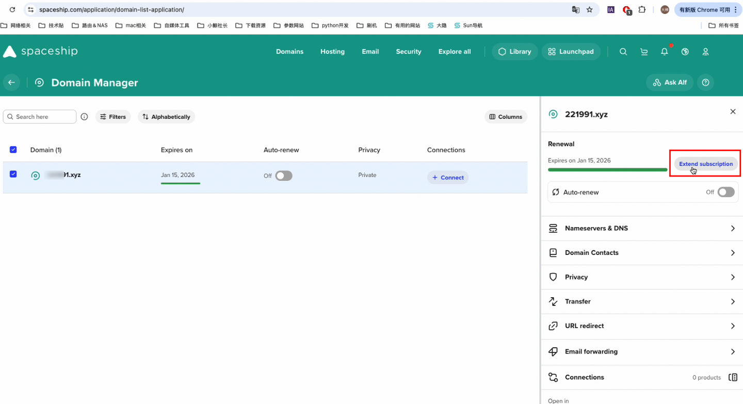Open the Email menu

click(x=370, y=52)
